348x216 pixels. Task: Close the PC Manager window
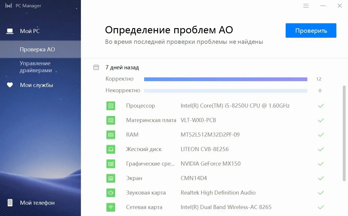click(x=340, y=6)
